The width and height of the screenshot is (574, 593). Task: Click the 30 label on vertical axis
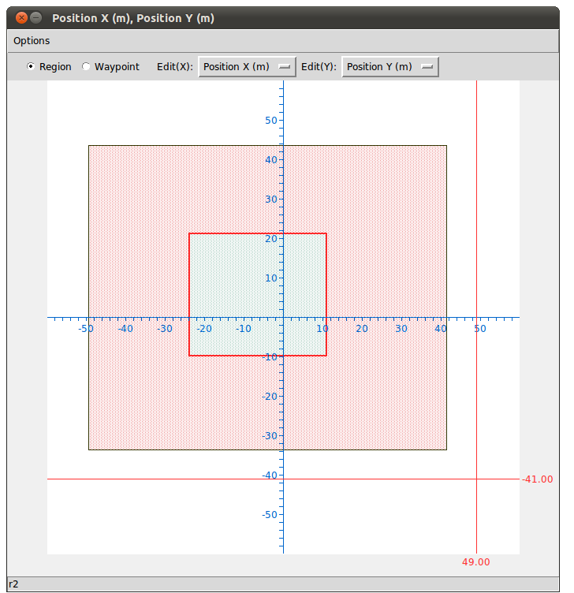click(271, 200)
